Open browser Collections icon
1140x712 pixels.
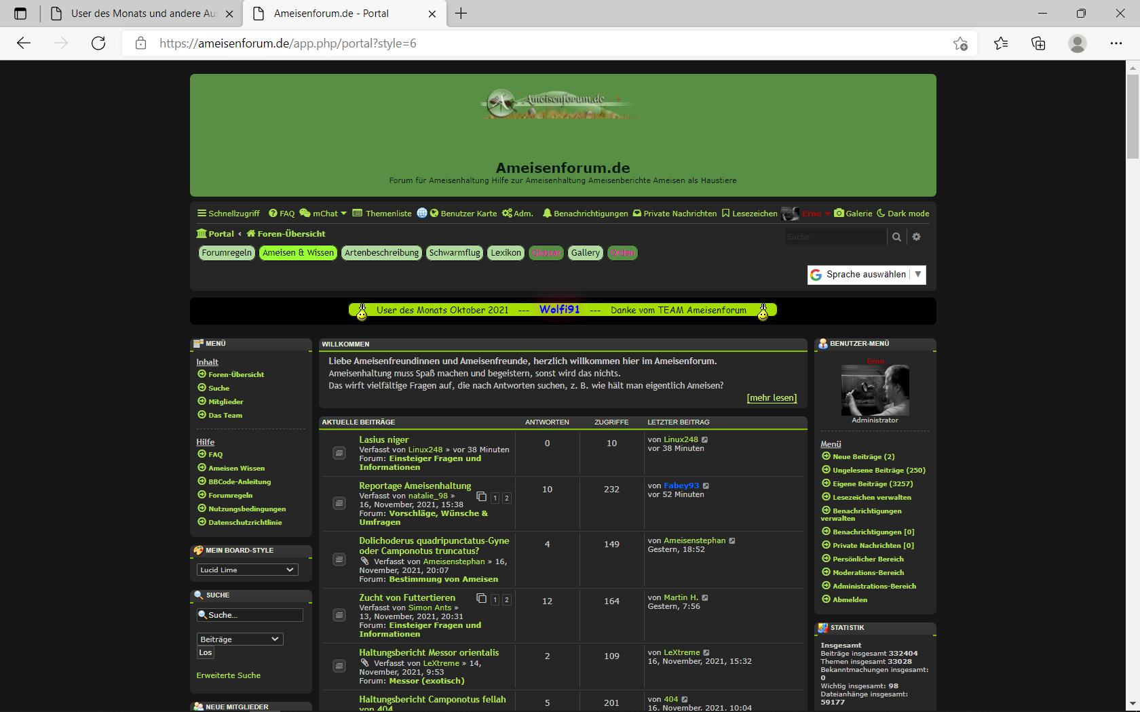[x=1038, y=43]
